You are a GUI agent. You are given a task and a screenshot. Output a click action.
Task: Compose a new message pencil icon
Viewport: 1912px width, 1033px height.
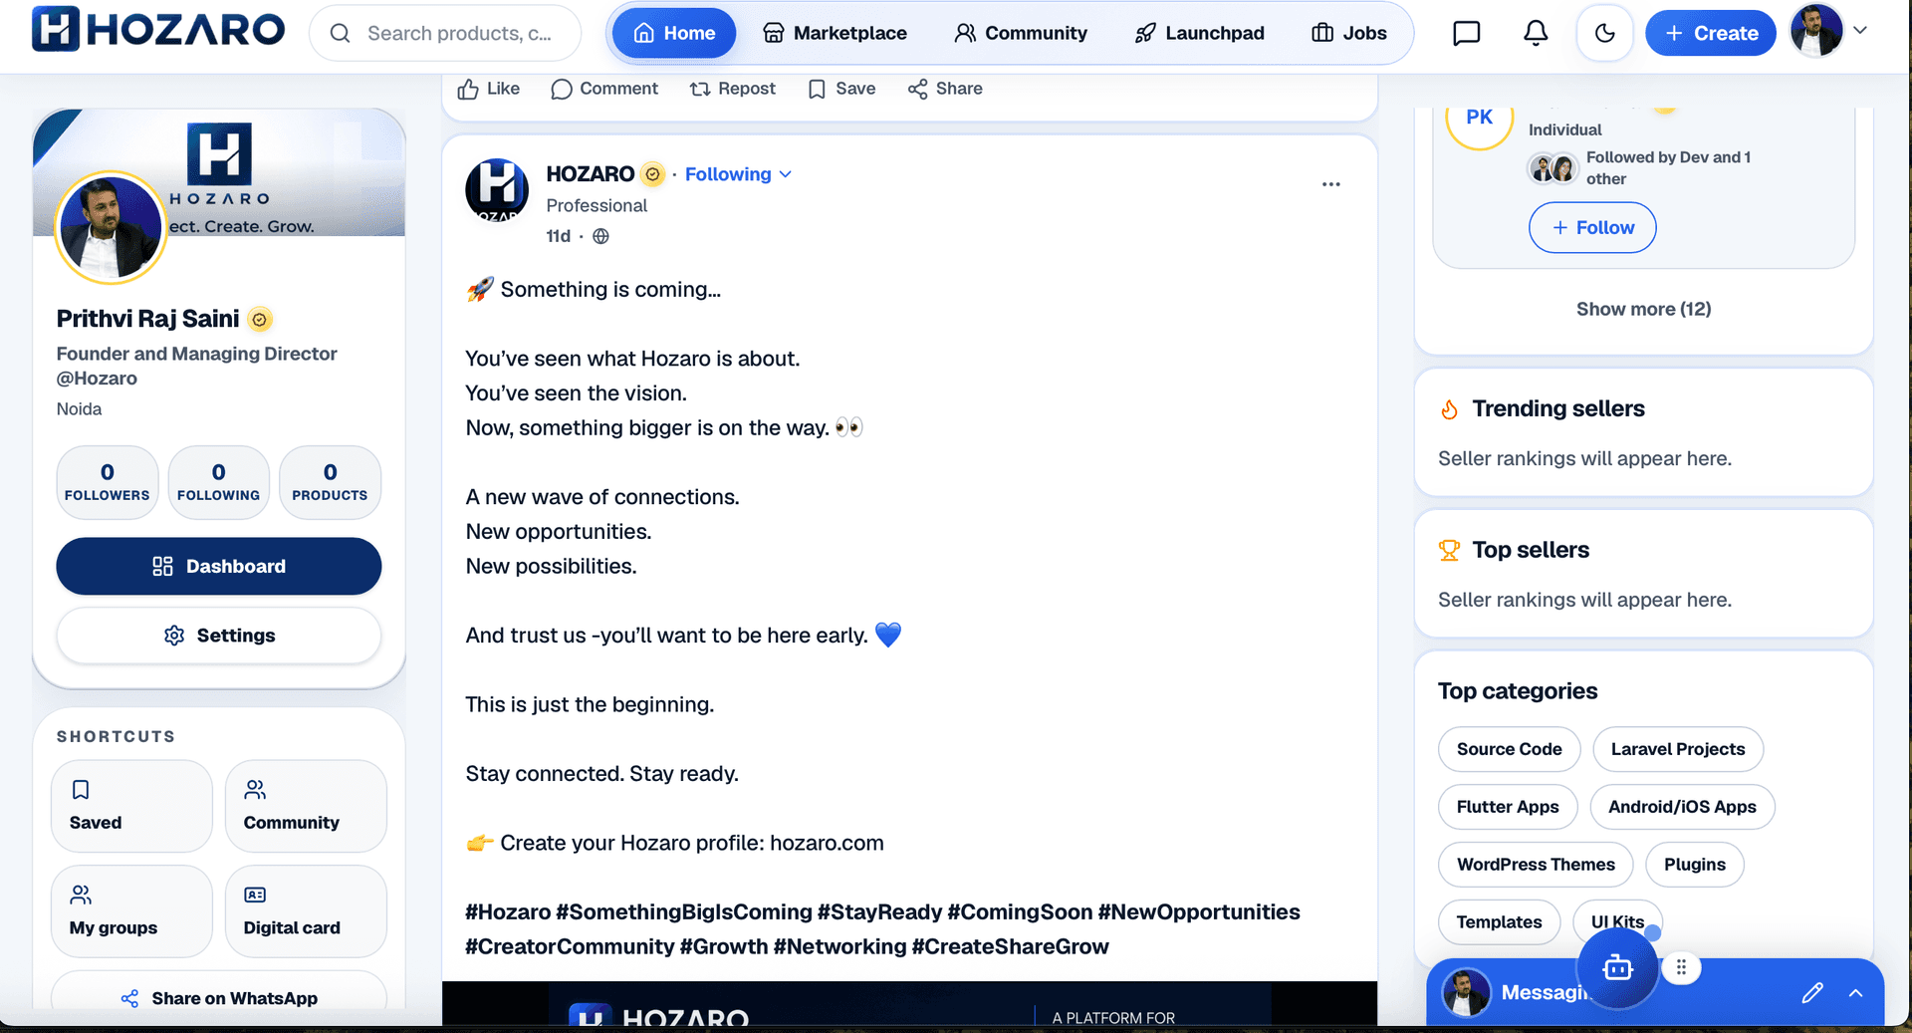(x=1811, y=992)
